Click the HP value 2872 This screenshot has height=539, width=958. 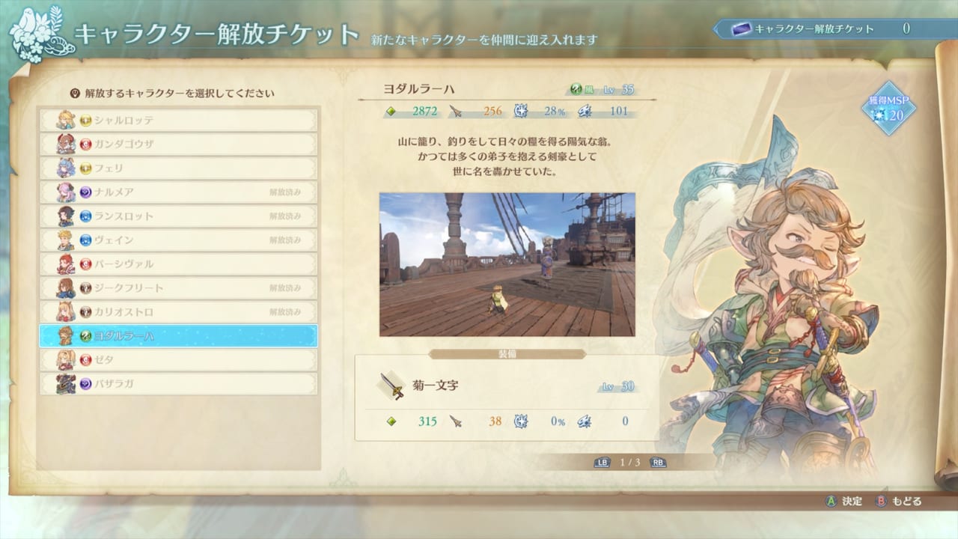tap(424, 111)
